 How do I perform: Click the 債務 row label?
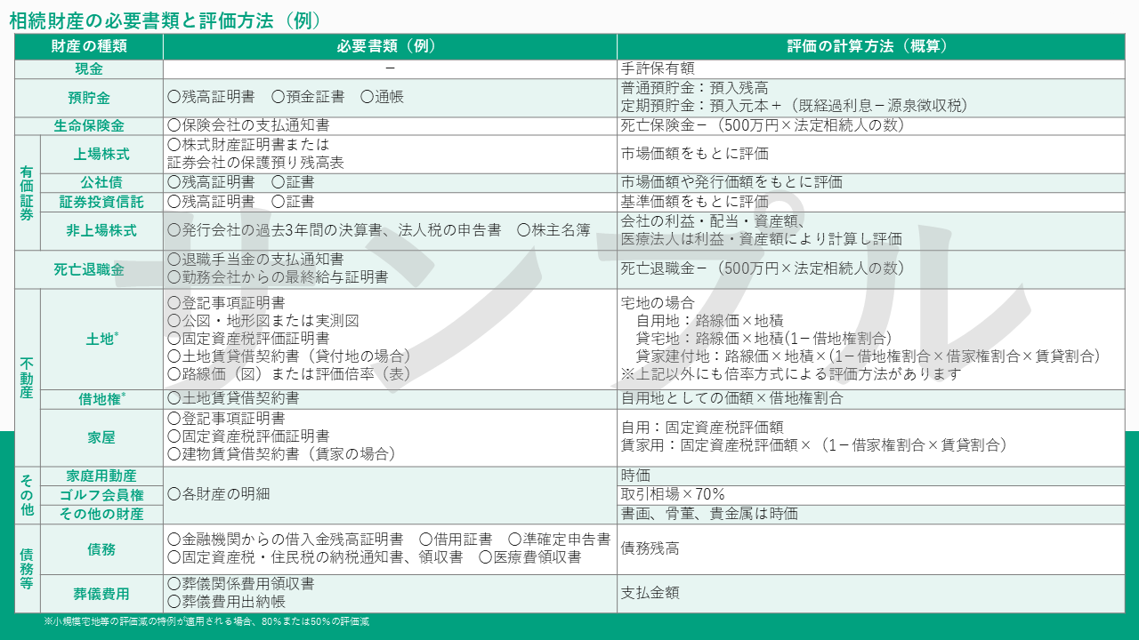point(101,549)
